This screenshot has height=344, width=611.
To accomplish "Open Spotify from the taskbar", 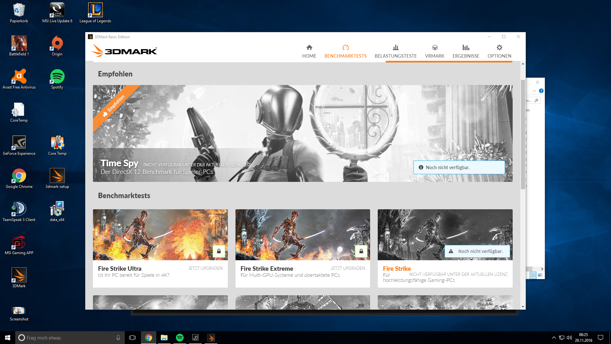I will (x=180, y=338).
